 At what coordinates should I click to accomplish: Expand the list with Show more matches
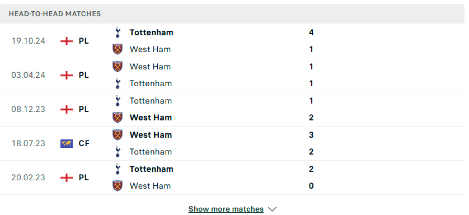point(226,209)
